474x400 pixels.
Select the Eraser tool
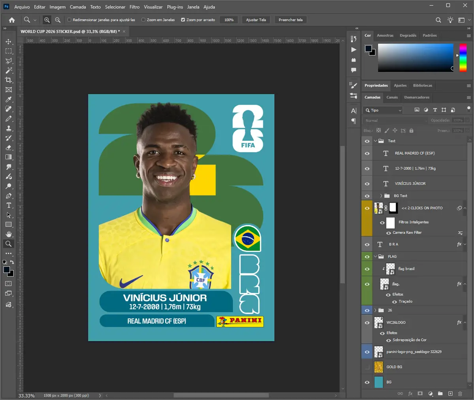tap(8, 148)
